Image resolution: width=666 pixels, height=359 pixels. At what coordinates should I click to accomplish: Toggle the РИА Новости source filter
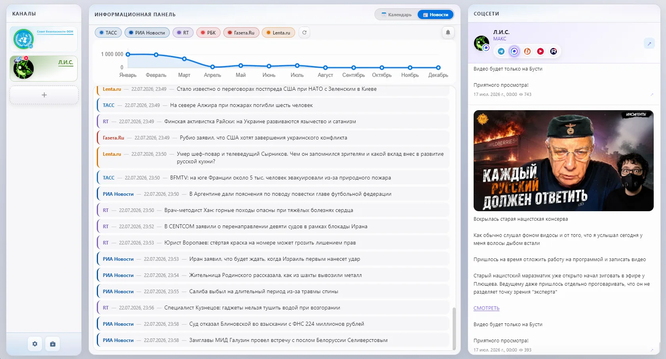[x=147, y=32]
